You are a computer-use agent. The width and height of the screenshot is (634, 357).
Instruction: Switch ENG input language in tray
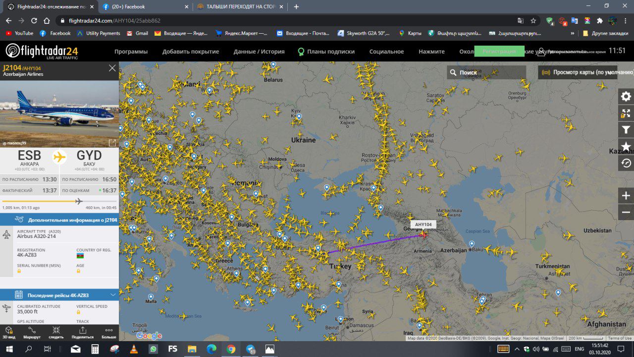[x=580, y=349]
